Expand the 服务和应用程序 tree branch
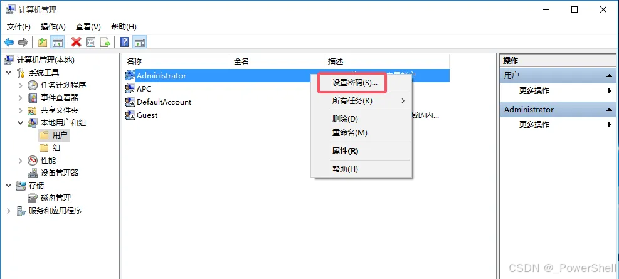619x279 pixels. click(x=9, y=211)
